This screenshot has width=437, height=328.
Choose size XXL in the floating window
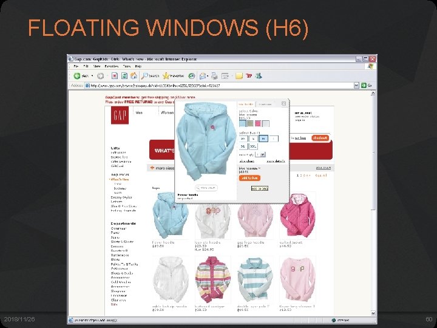pos(253,146)
